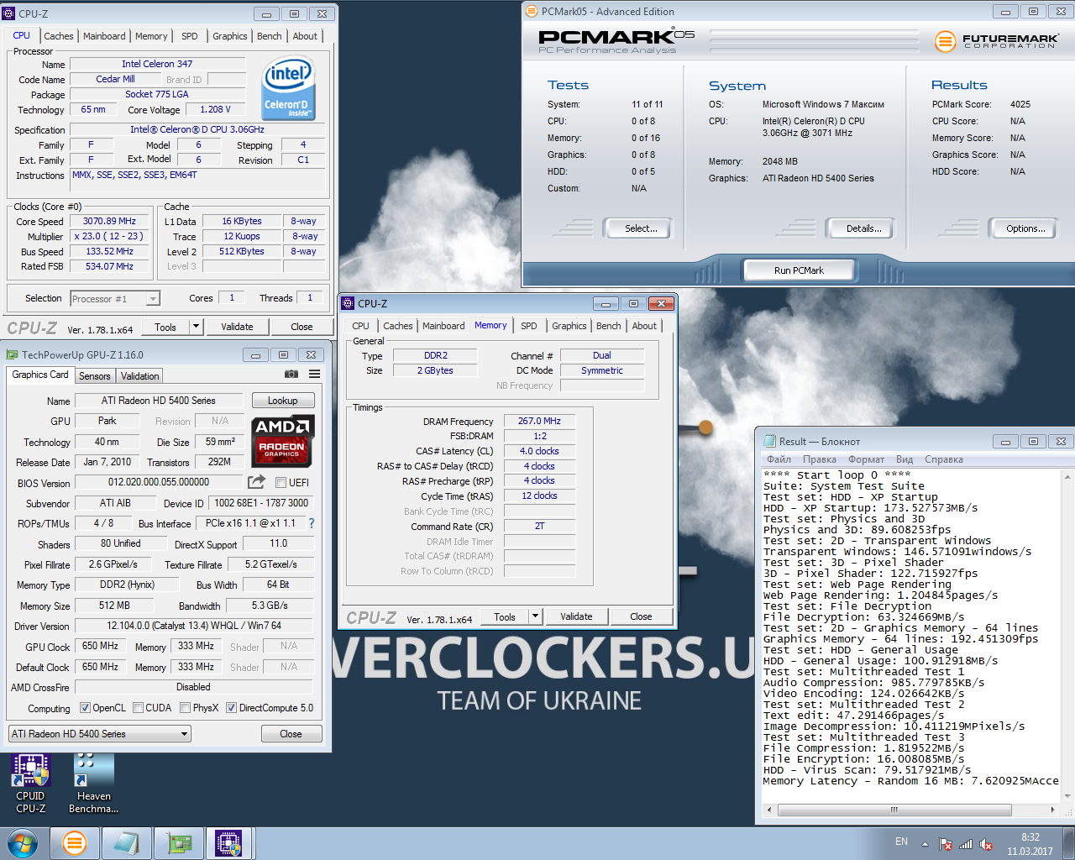Open About tab in CPU-Z CPU window
Screen dimensions: 1075x860
(305, 36)
